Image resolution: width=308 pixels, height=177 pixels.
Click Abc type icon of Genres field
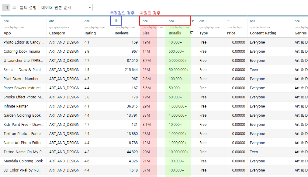point(297,21)
